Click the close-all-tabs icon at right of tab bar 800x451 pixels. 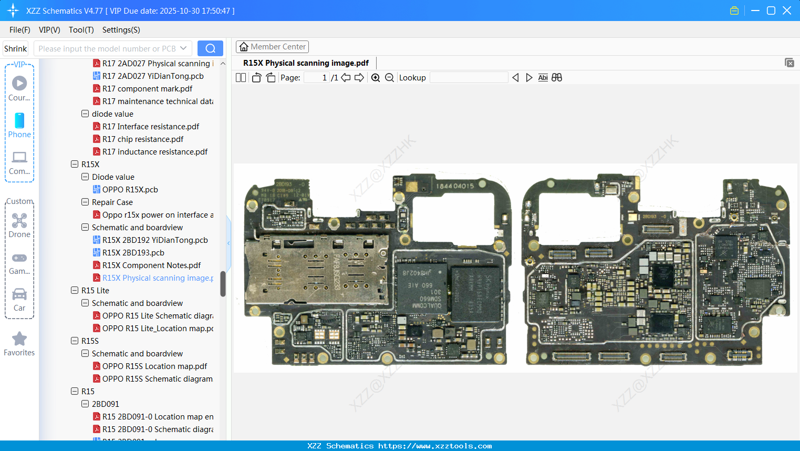coord(789,63)
